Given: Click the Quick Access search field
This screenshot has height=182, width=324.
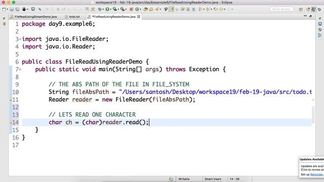Looking at the screenshot, I should tap(281, 9).
